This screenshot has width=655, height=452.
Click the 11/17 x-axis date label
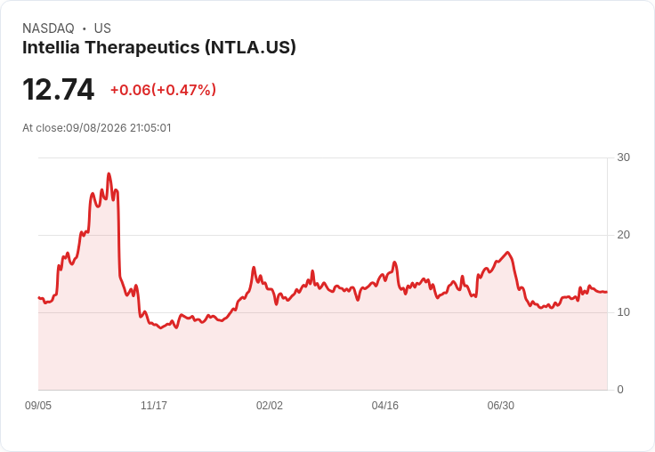pos(154,405)
